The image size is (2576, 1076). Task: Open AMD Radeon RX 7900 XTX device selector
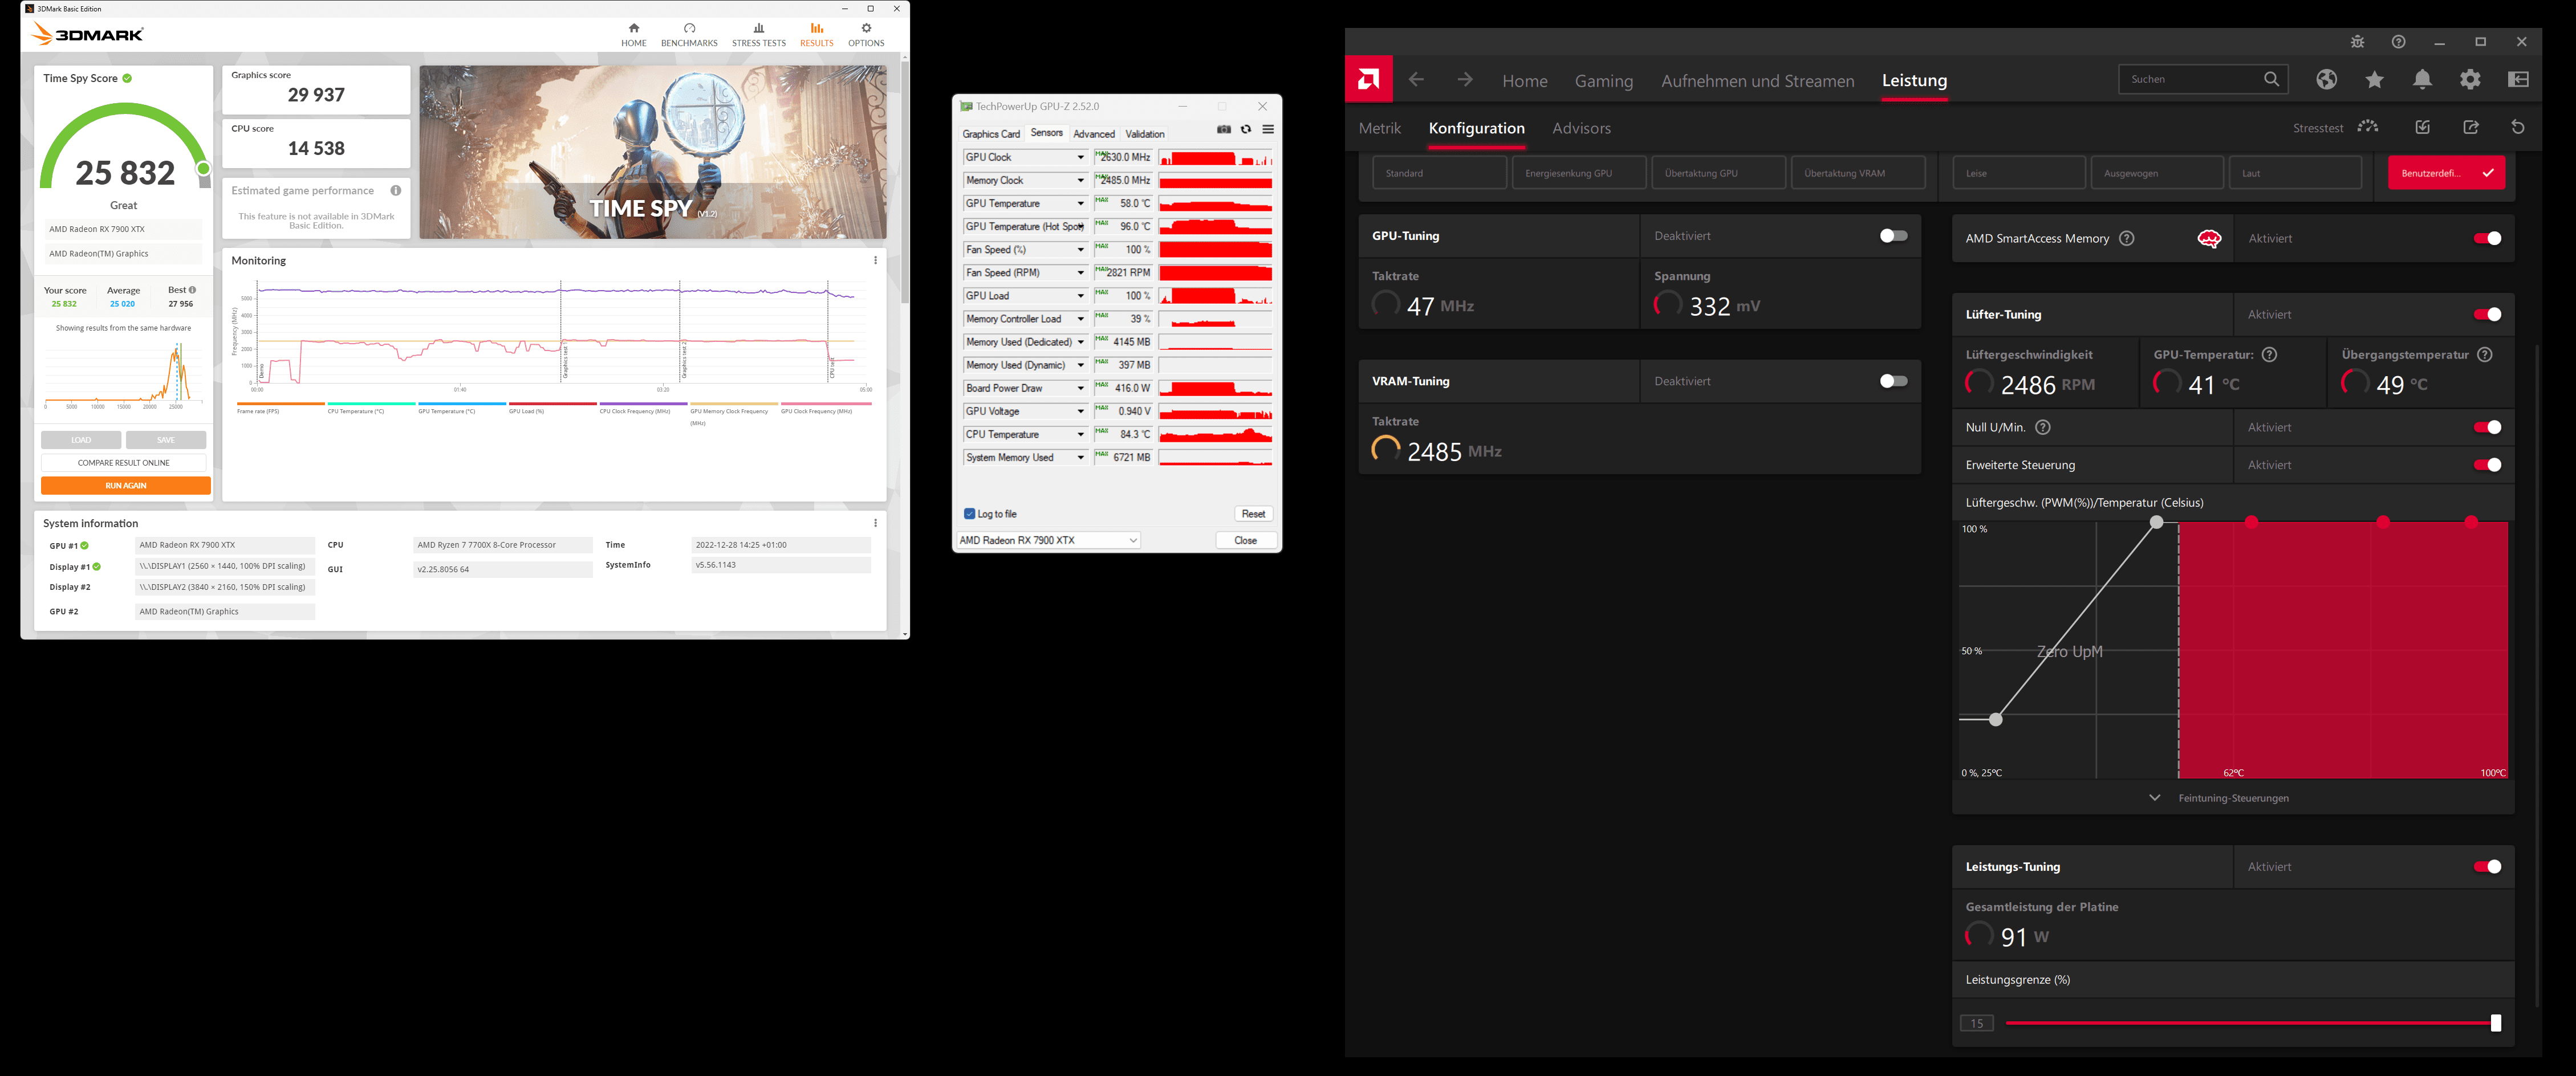[1048, 541]
